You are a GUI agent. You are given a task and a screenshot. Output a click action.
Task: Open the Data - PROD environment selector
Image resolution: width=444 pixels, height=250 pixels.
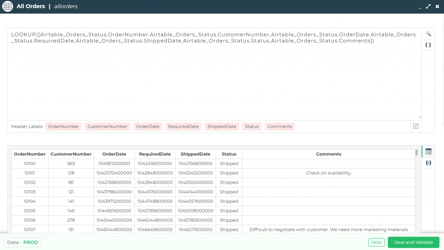[x=22, y=242]
